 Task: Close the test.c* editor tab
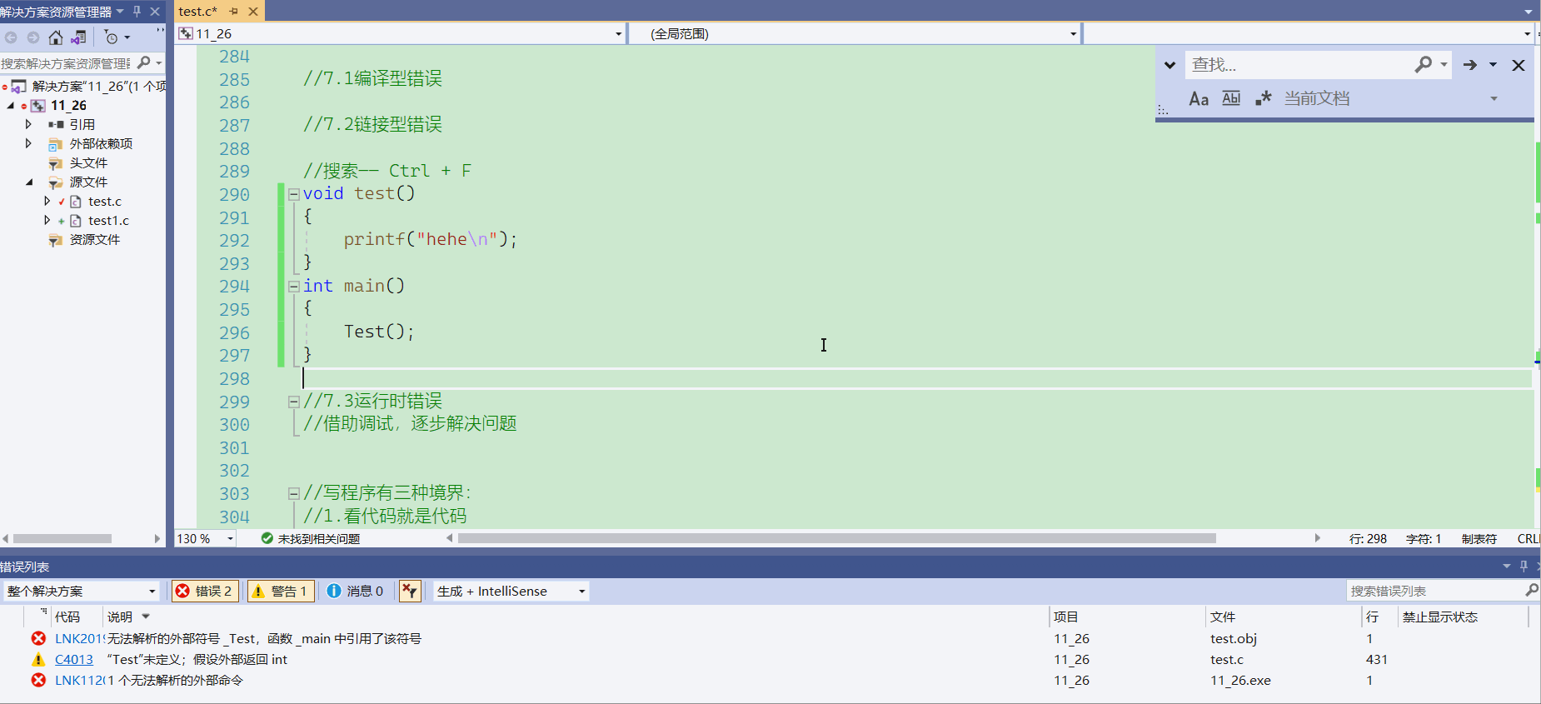pos(253,11)
